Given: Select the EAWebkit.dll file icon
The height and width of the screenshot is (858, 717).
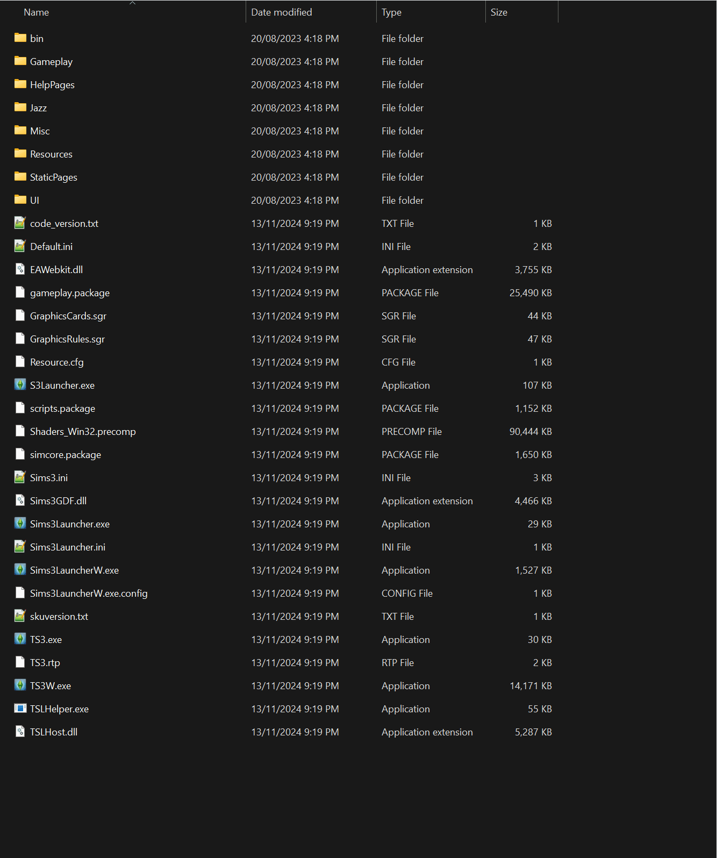Looking at the screenshot, I should tap(20, 269).
